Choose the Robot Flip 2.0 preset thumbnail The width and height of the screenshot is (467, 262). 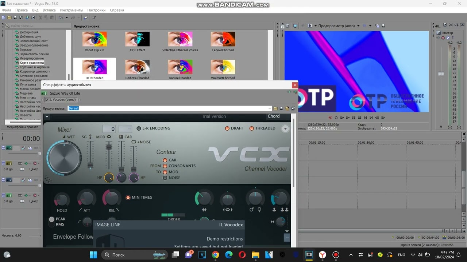pyautogui.click(x=94, y=39)
